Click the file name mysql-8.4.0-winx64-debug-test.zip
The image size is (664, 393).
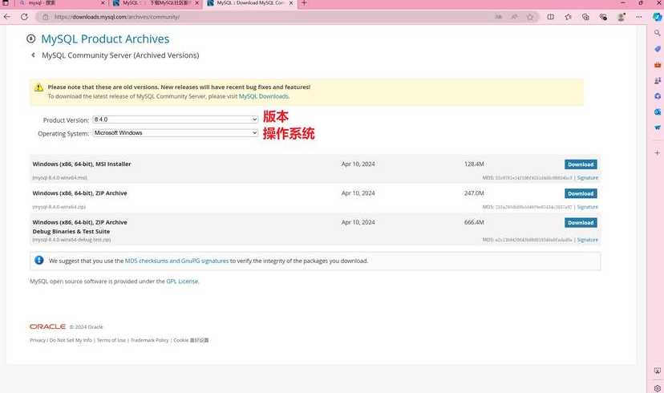tap(71, 240)
